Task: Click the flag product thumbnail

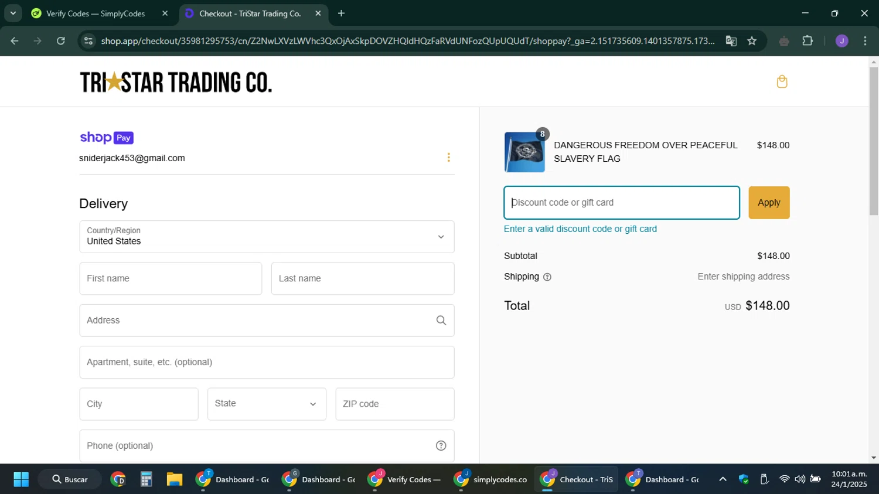Action: pos(524,152)
